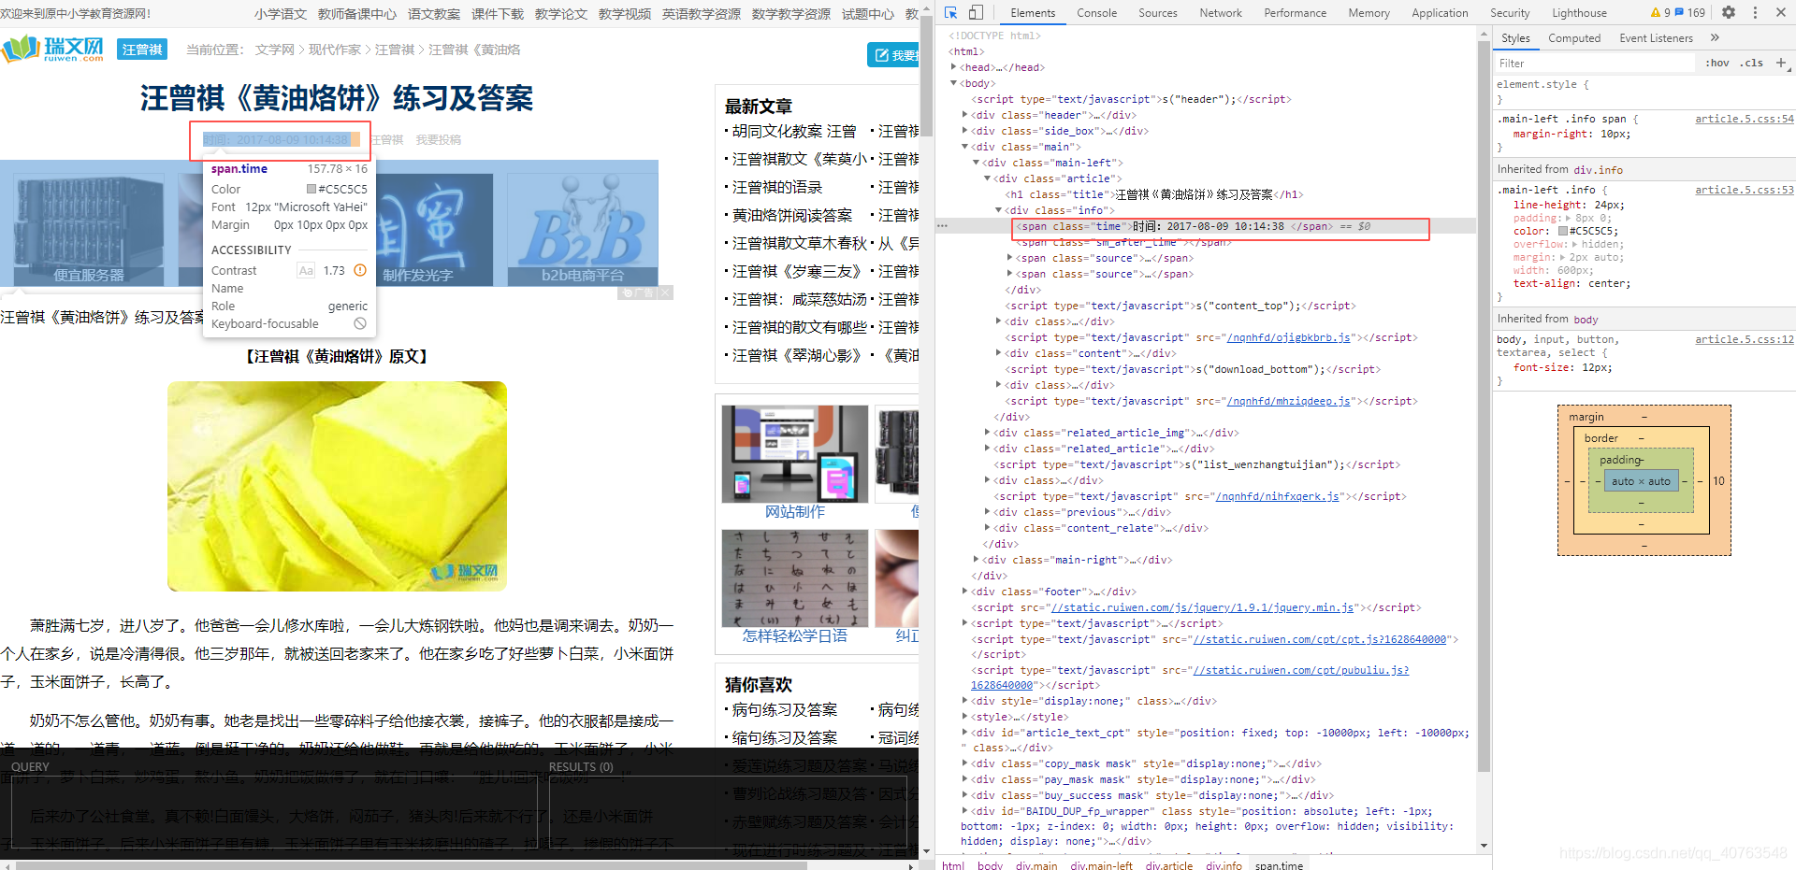Toggle the .cls class editor
The width and height of the screenshot is (1796, 870).
coord(1751,63)
